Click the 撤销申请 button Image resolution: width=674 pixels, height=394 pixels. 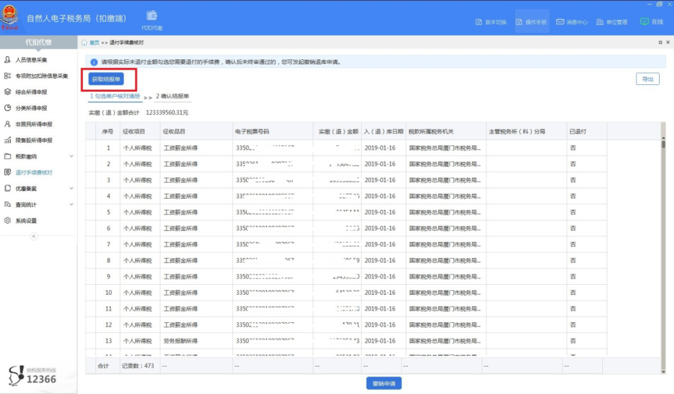[x=384, y=383]
